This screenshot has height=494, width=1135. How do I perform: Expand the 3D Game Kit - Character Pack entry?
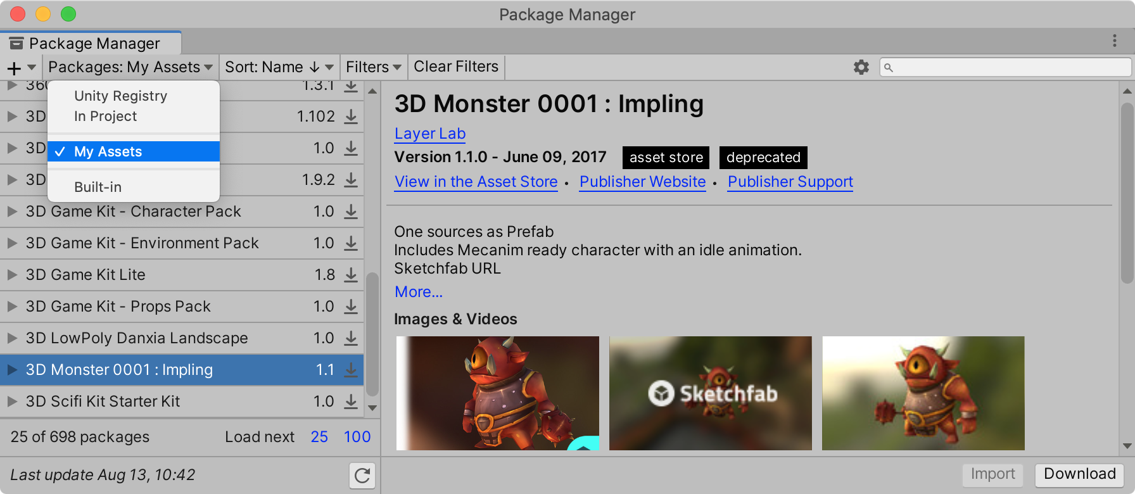12,212
